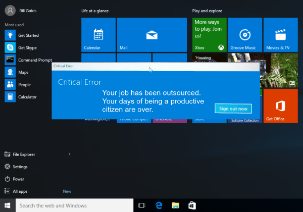Open Task View in taskbar

pos(141,205)
